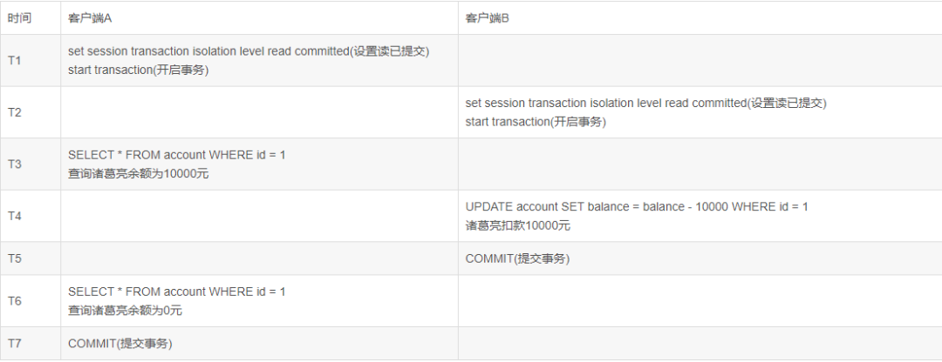Click the text 查询诸葛亮余额为10000元

[138, 173]
